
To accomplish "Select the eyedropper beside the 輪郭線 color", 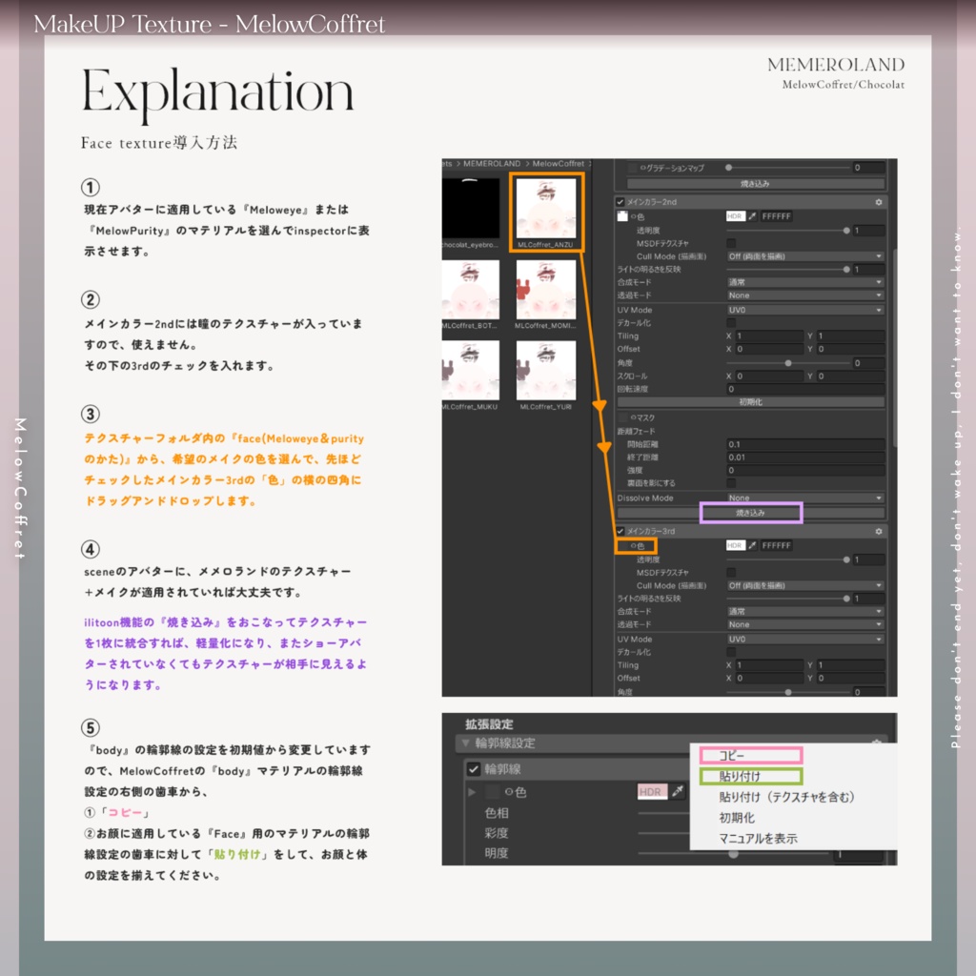I will tap(678, 791).
